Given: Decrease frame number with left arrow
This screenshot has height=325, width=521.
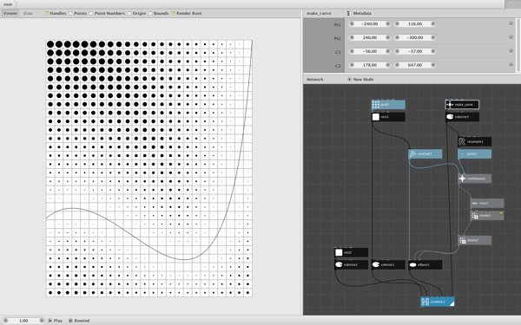Looking at the screenshot, I should 5,321.
